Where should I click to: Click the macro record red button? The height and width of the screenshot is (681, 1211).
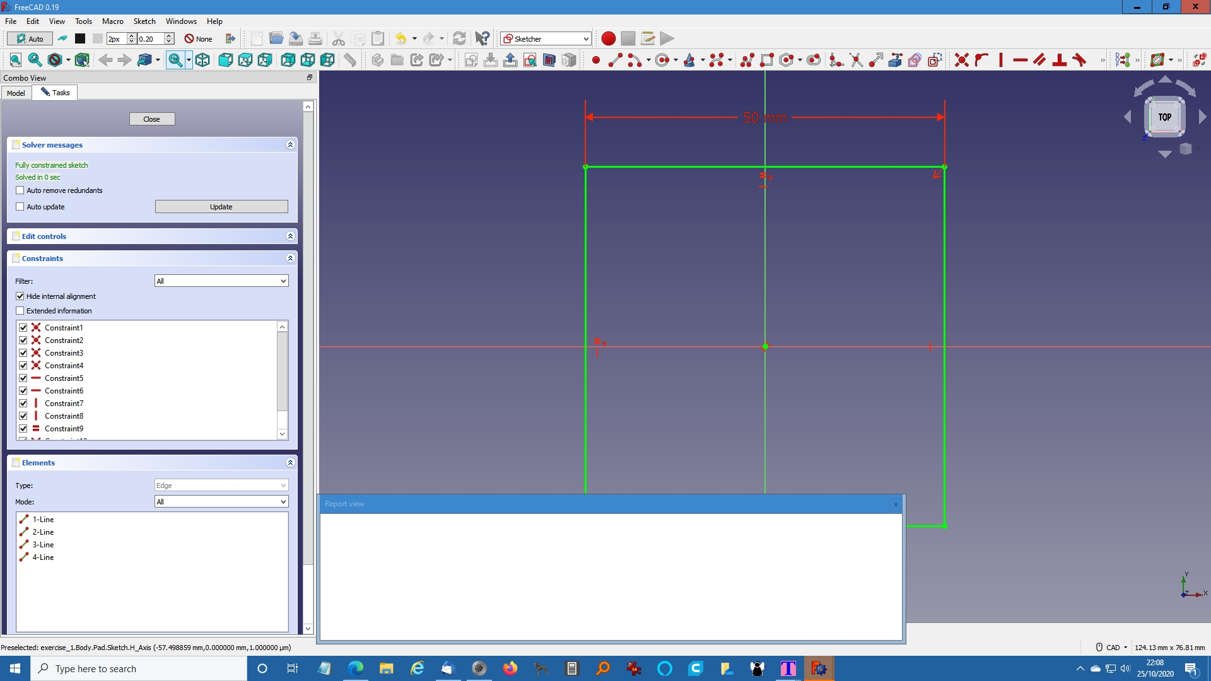click(x=608, y=38)
